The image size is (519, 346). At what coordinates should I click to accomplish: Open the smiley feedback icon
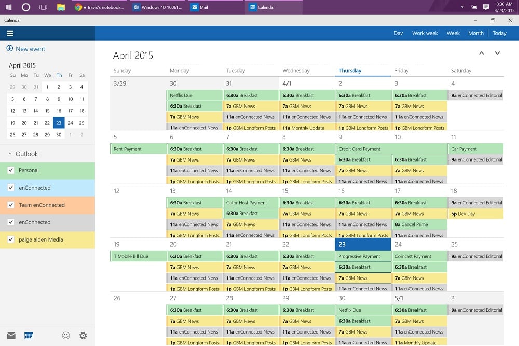coord(66,336)
